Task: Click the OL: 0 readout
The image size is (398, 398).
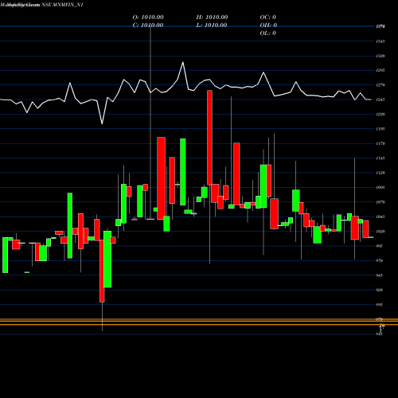Action: (268, 33)
